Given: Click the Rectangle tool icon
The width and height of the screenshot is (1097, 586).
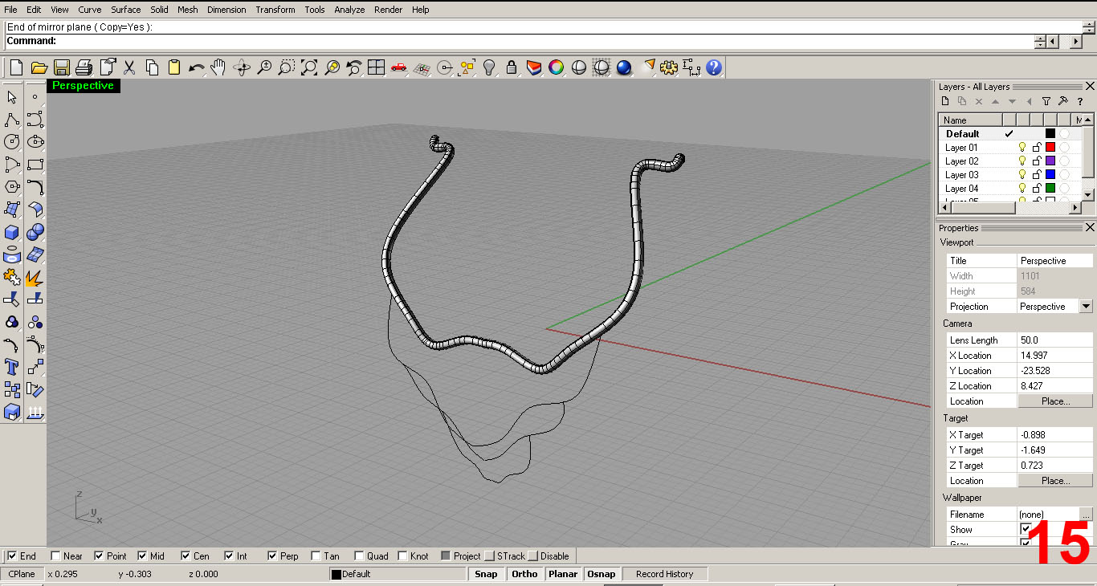Looking at the screenshot, I should [35, 165].
